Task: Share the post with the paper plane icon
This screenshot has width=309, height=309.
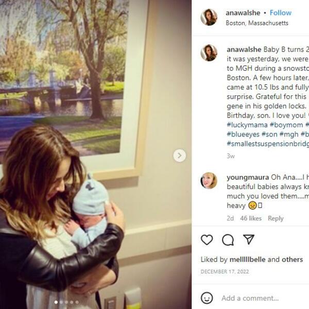Action: [x=249, y=239]
